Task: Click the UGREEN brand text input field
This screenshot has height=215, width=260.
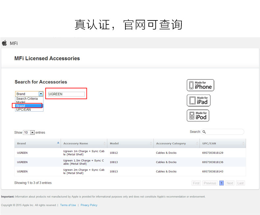Action: [66, 94]
